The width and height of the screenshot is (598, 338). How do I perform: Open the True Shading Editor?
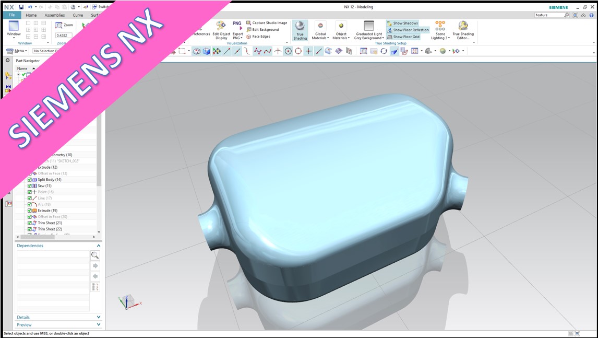point(463,30)
